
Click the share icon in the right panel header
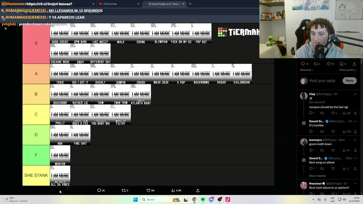click(x=354, y=64)
